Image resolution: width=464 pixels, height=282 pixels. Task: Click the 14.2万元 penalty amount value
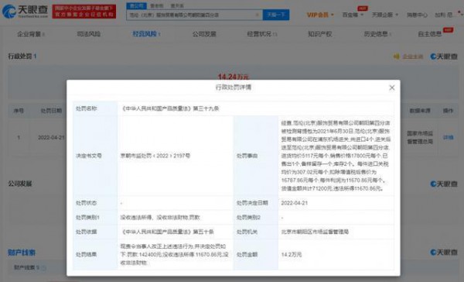[x=292, y=254]
